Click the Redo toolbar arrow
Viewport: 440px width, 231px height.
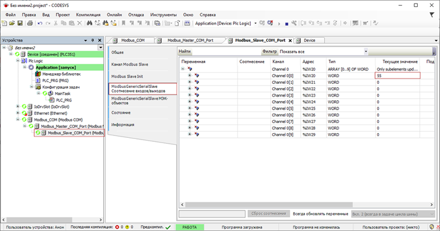[48, 23]
